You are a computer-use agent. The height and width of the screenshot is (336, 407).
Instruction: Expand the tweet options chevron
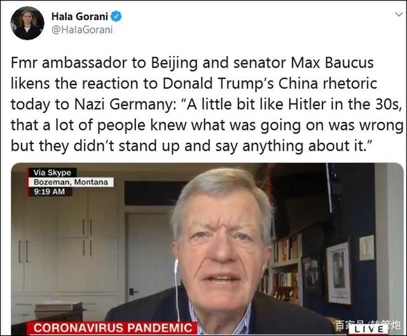pos(399,15)
